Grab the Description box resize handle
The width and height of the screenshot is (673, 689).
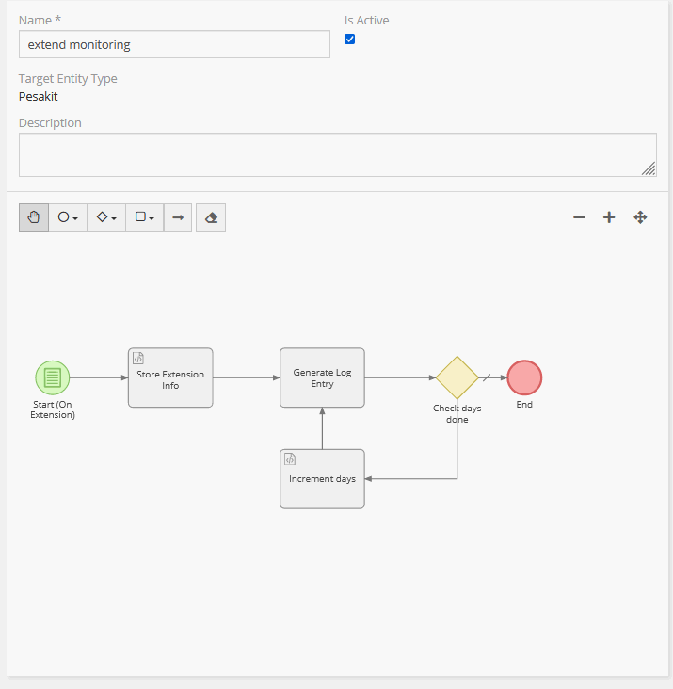point(649,168)
